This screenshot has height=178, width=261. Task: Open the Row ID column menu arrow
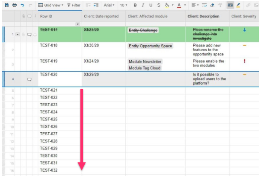click(77, 24)
